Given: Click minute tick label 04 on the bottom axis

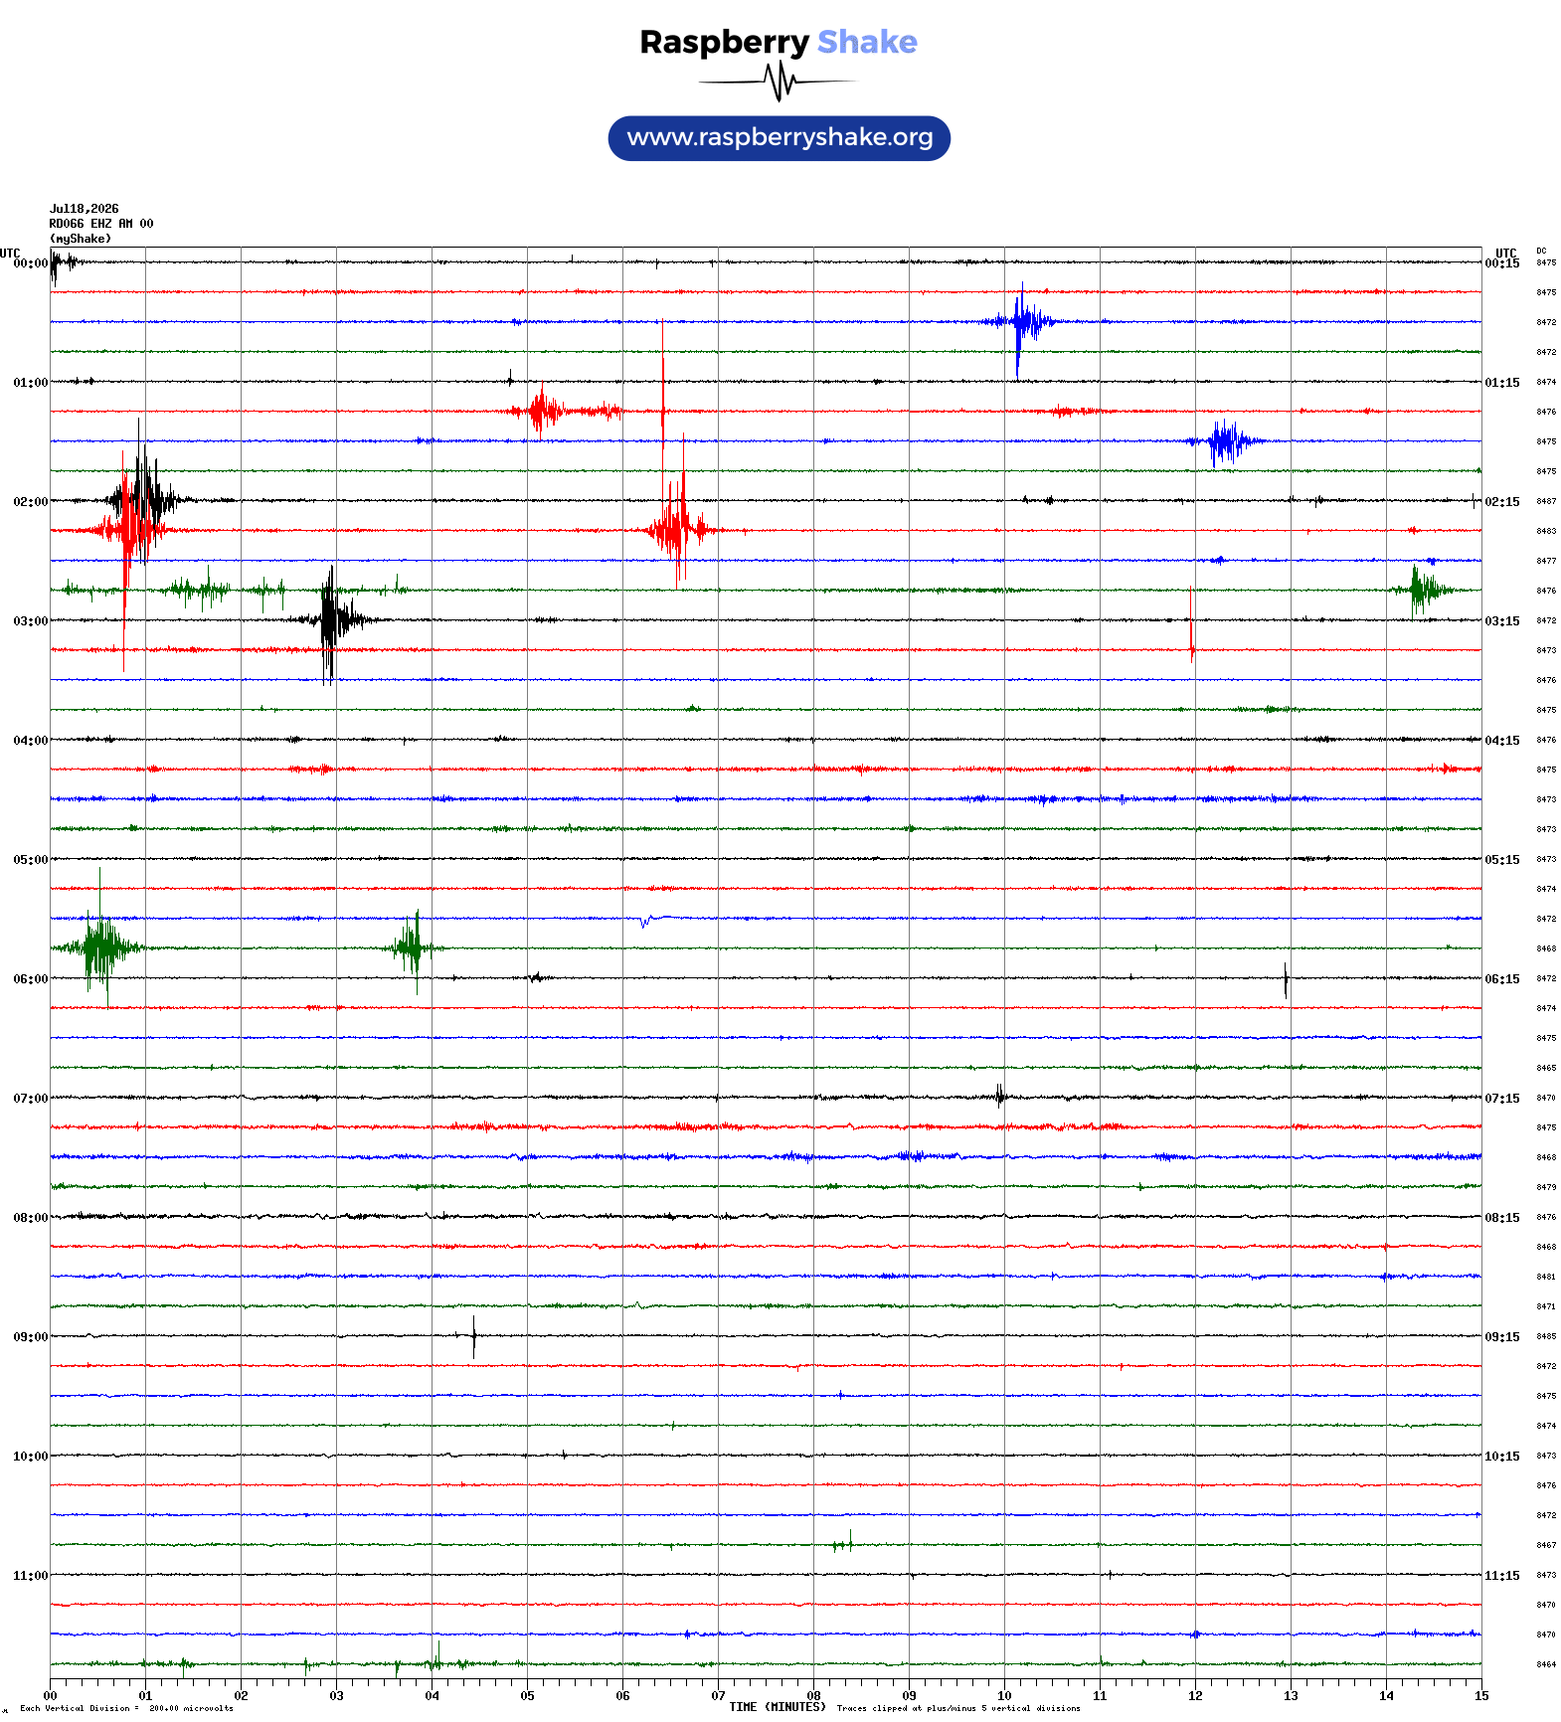Looking at the screenshot, I should click(x=433, y=1696).
